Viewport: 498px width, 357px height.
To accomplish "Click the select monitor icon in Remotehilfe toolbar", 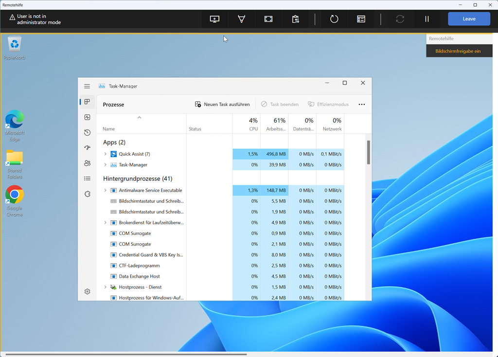I will (x=214, y=19).
